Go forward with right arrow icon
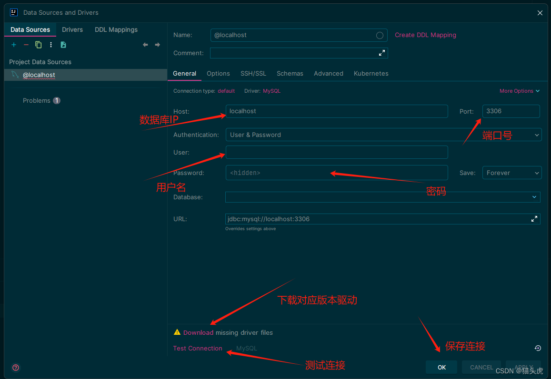The image size is (551, 379). [158, 45]
